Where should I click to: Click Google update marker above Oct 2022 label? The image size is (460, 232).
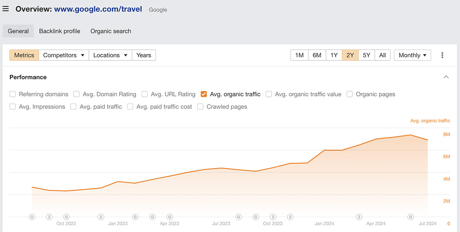coord(66,217)
